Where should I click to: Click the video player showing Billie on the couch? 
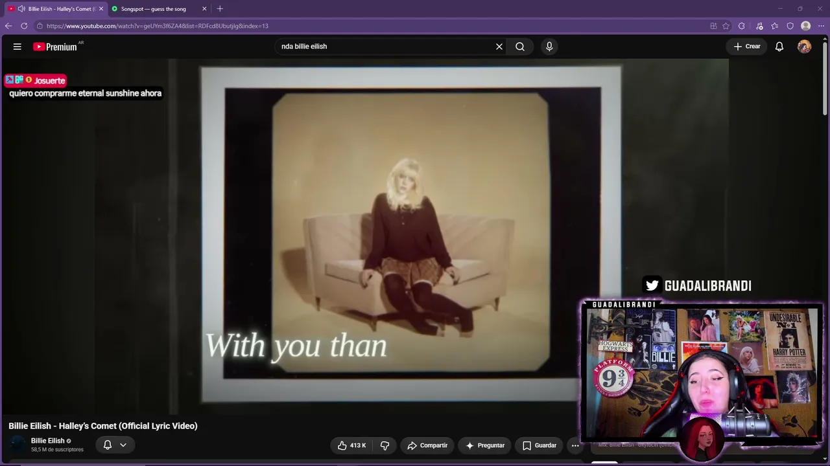pos(410,236)
